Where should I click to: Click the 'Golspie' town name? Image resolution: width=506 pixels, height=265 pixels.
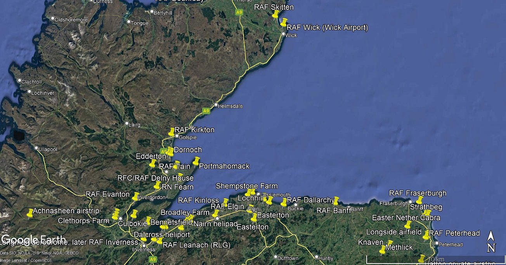(188, 138)
